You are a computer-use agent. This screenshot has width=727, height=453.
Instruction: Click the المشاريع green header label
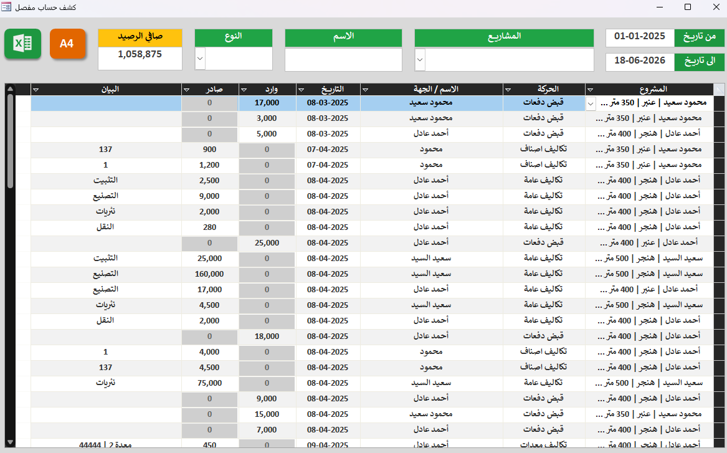(x=504, y=37)
